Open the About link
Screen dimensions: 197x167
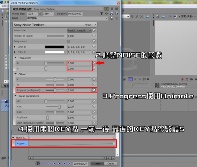pos(88,25)
